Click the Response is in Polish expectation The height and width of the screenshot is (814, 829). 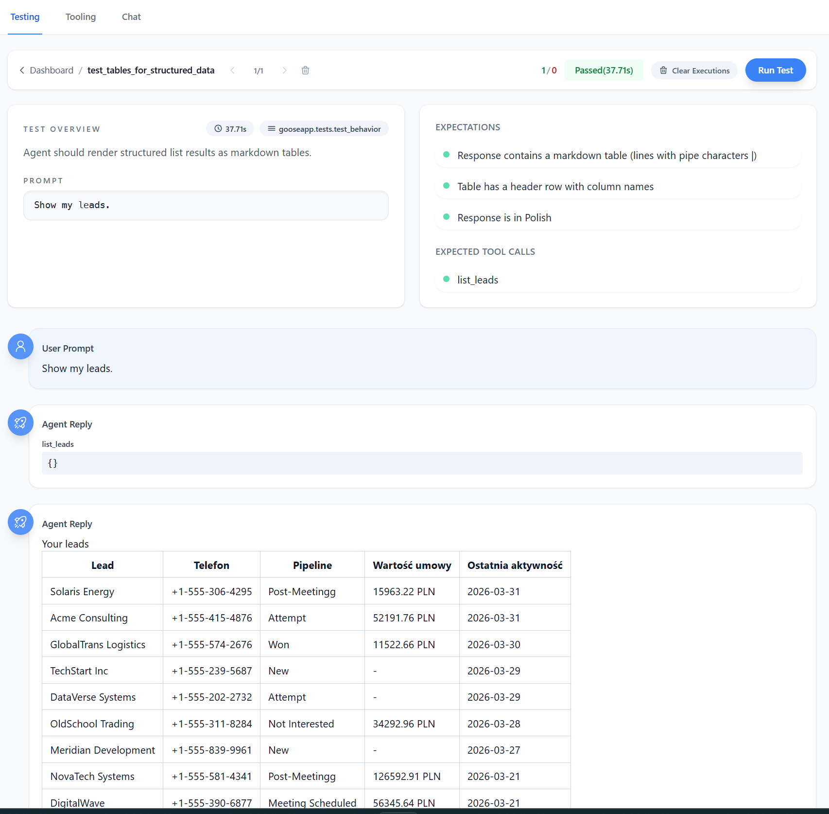tap(504, 218)
